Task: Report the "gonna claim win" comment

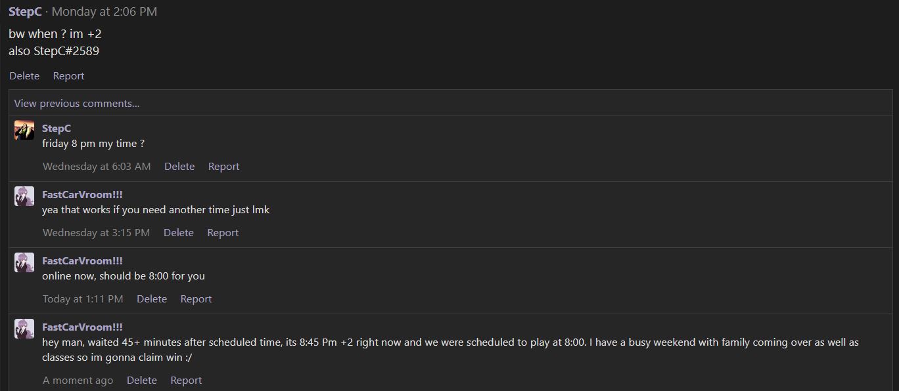Action: point(186,381)
